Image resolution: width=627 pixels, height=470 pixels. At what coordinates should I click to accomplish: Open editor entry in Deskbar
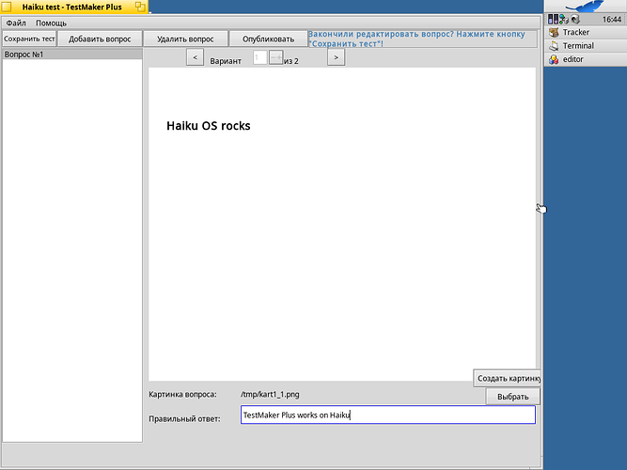(586, 59)
